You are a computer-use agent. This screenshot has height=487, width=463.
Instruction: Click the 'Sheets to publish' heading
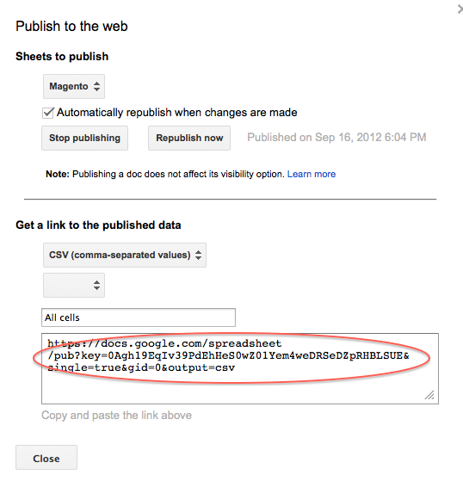coord(62,57)
